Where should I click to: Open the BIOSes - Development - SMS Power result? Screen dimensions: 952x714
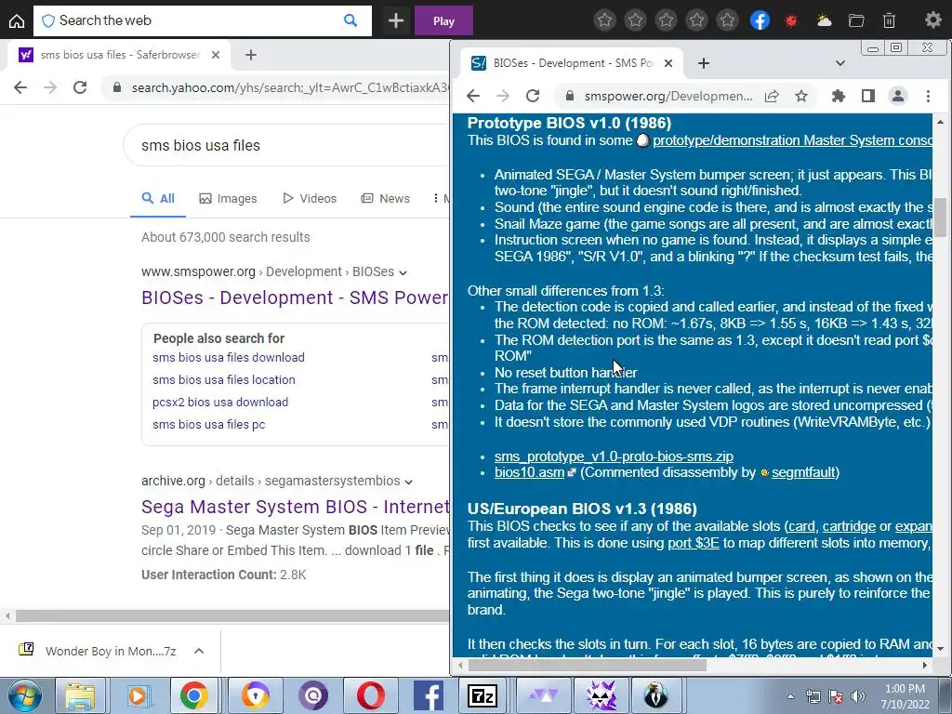[295, 297]
